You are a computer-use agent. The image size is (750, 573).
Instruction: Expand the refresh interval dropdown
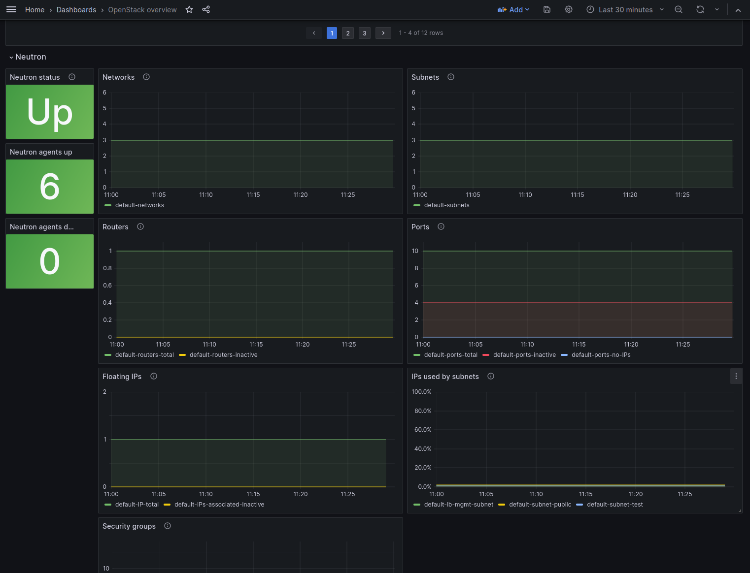tap(717, 9)
